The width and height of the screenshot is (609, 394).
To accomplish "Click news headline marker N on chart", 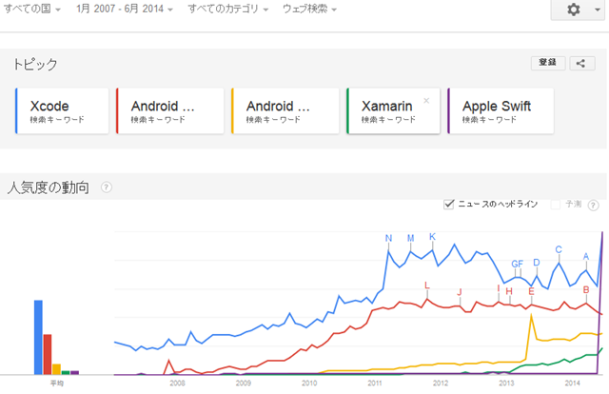I will coord(388,238).
